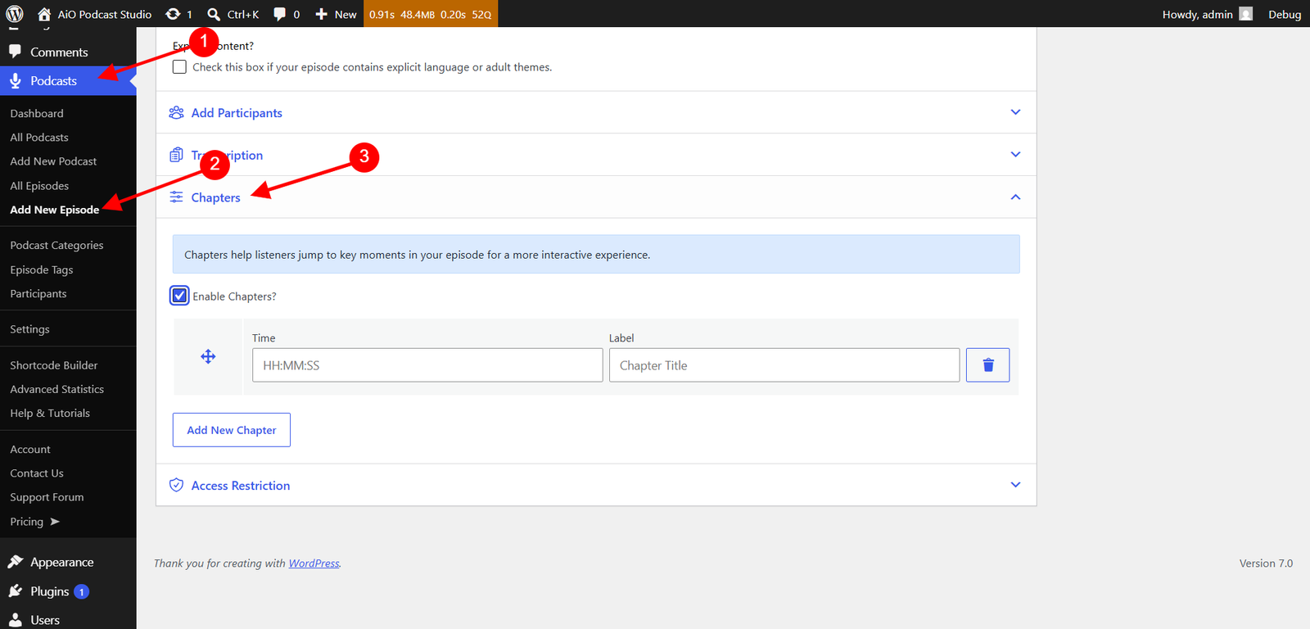The width and height of the screenshot is (1310, 629).
Task: Click the updates refresh icon in admin bar
Action: (x=173, y=14)
